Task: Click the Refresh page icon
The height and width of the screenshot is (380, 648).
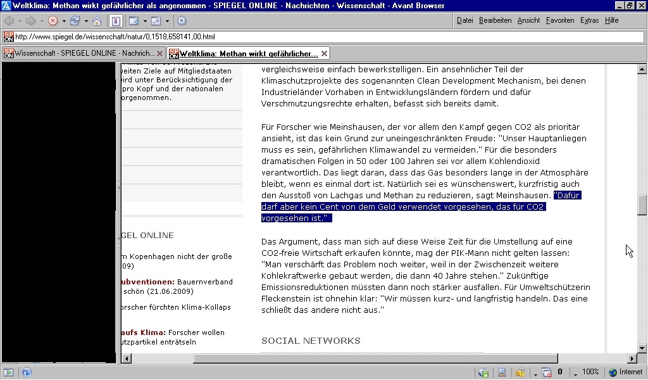Action: tap(75, 21)
